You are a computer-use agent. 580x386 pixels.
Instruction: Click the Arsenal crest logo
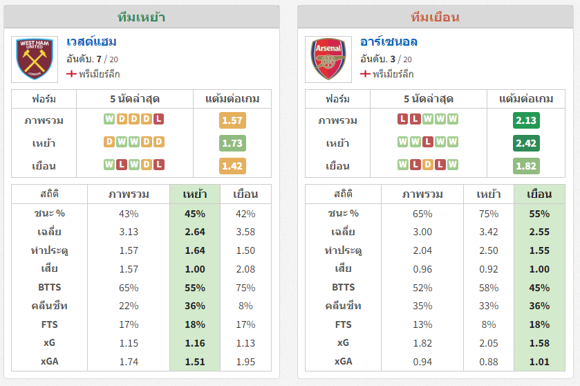tap(328, 59)
